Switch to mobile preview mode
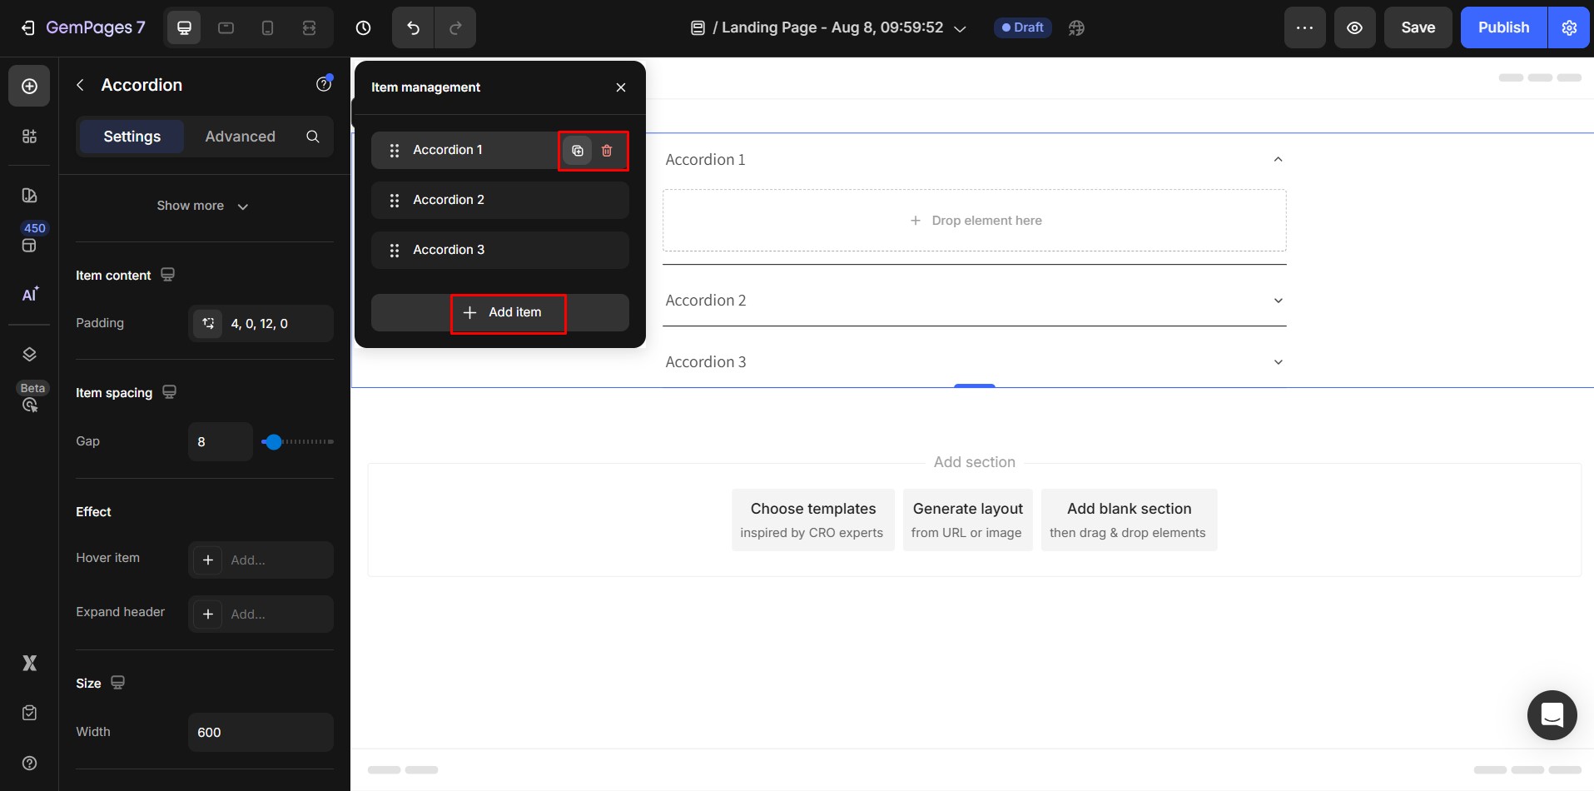This screenshot has width=1594, height=791. 267,27
